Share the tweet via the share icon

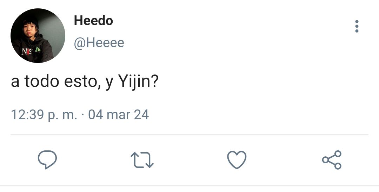tap(332, 160)
